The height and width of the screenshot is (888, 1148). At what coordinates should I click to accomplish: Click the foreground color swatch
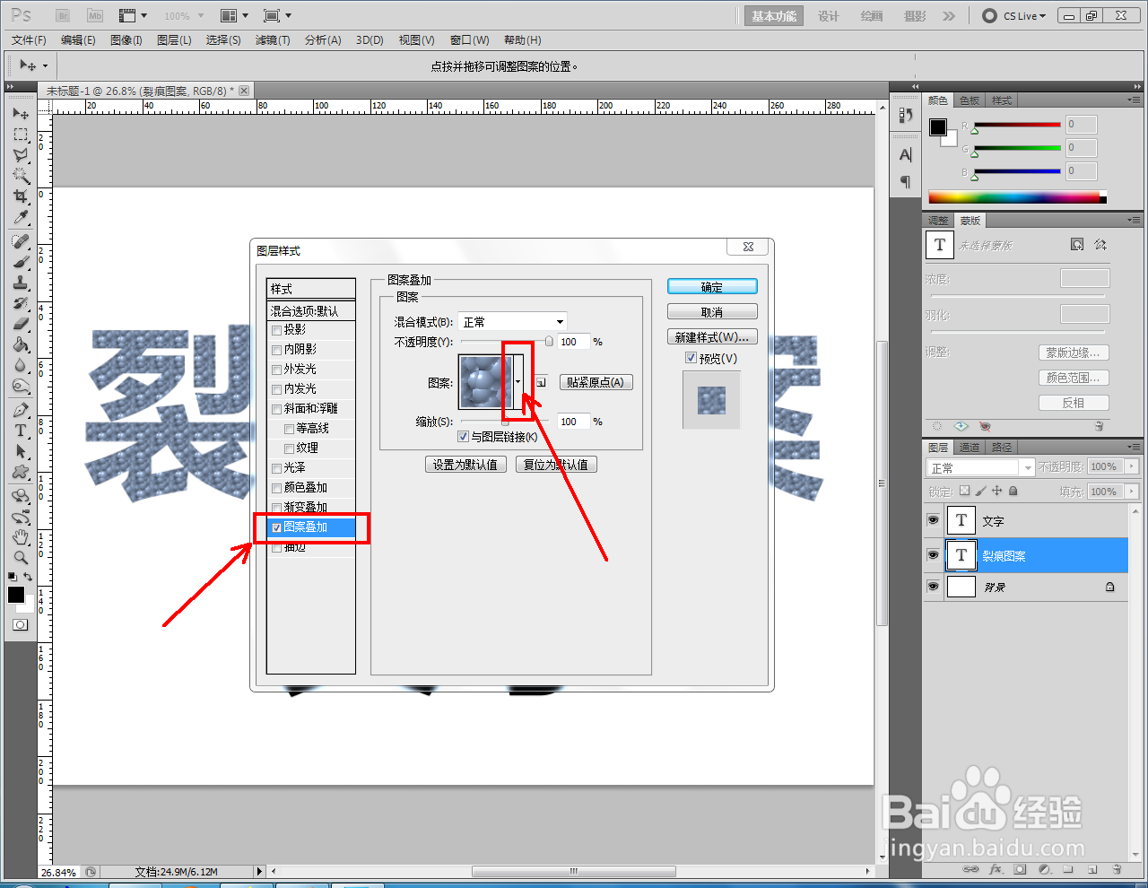point(14,595)
